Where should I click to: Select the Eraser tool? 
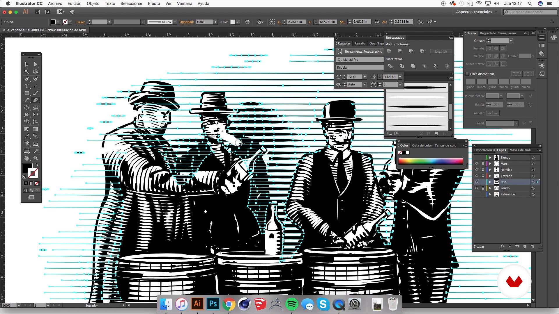point(36,100)
